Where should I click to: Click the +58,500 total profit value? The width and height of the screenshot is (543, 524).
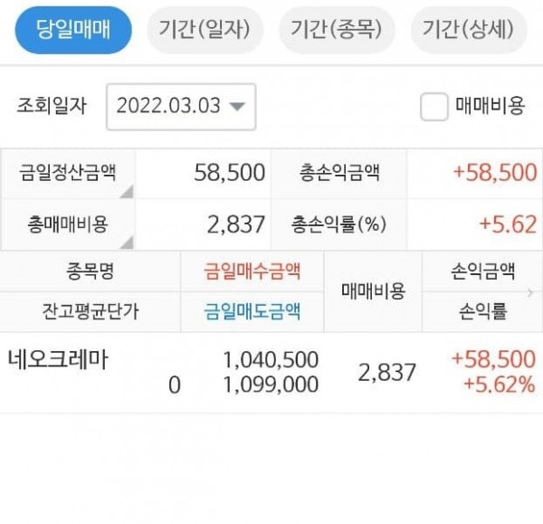pos(492,172)
